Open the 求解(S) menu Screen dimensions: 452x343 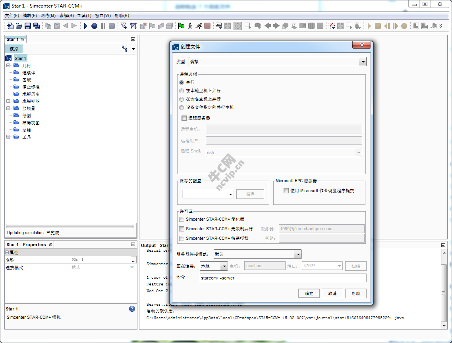67,15
